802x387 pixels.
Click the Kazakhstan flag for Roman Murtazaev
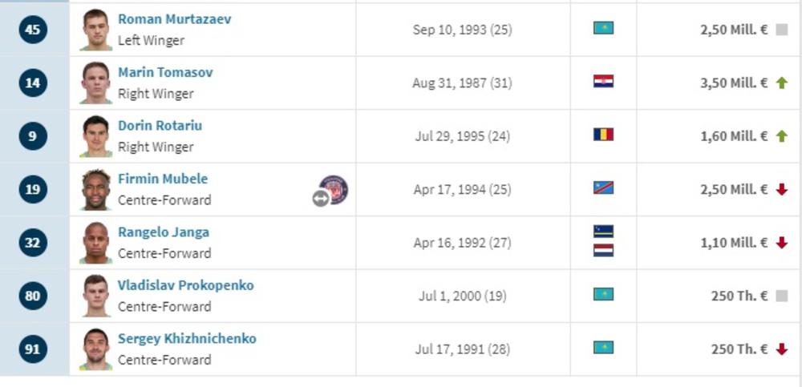[x=603, y=28]
